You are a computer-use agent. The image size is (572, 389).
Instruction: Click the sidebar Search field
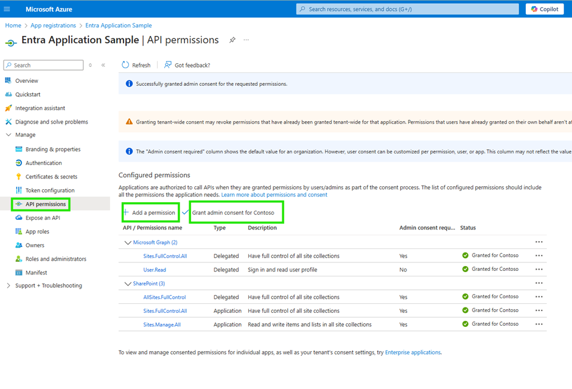click(43, 65)
